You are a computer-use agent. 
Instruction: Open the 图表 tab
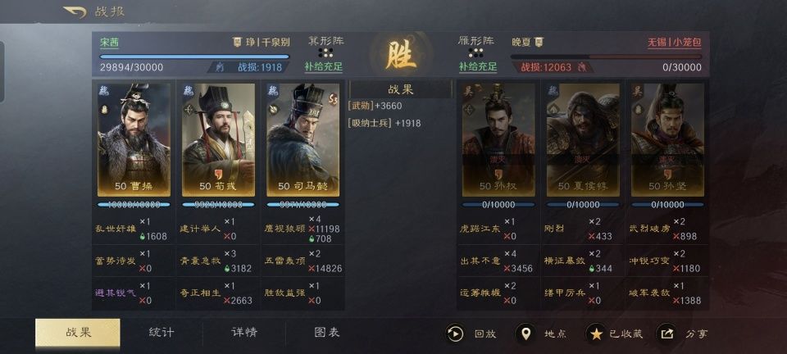pos(327,333)
